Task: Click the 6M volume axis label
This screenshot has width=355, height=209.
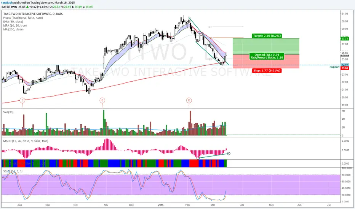Action: point(344,111)
